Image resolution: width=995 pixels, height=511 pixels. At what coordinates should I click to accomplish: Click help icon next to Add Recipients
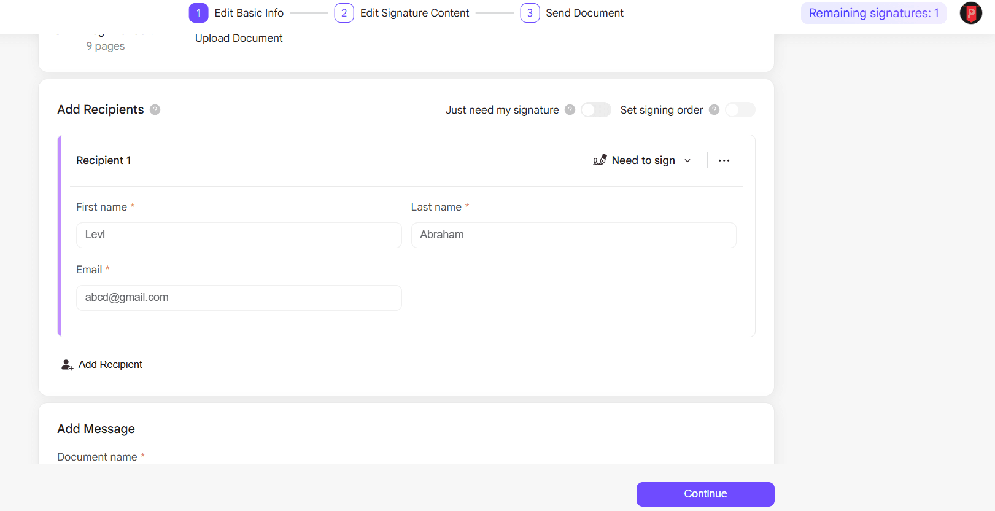pyautogui.click(x=155, y=110)
